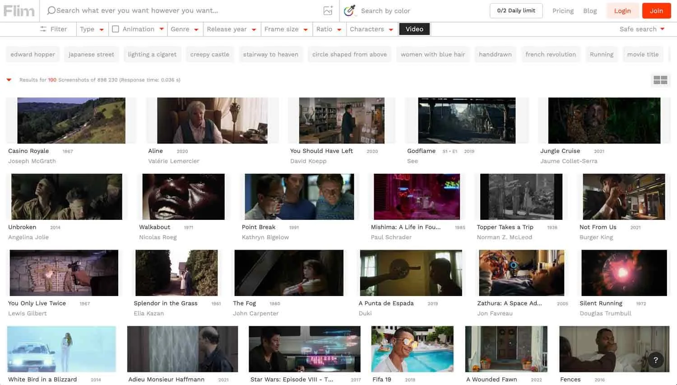Select the Running tag

click(602, 54)
